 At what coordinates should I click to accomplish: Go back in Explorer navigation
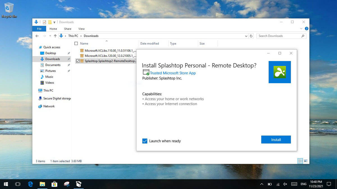[37, 36]
